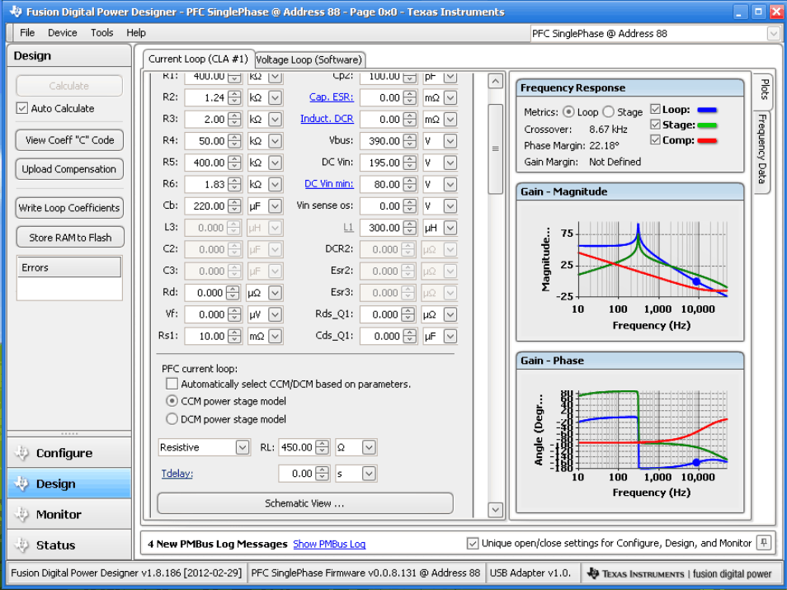Click the Configure gear icon in sidebar
The width and height of the screenshot is (787, 590).
coord(21,453)
